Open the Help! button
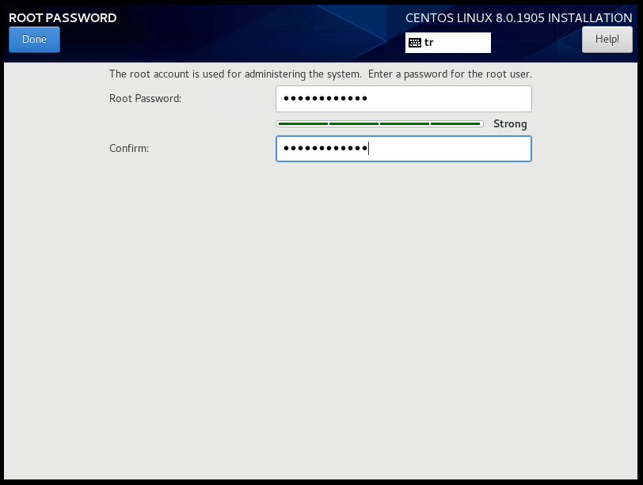 coord(607,40)
